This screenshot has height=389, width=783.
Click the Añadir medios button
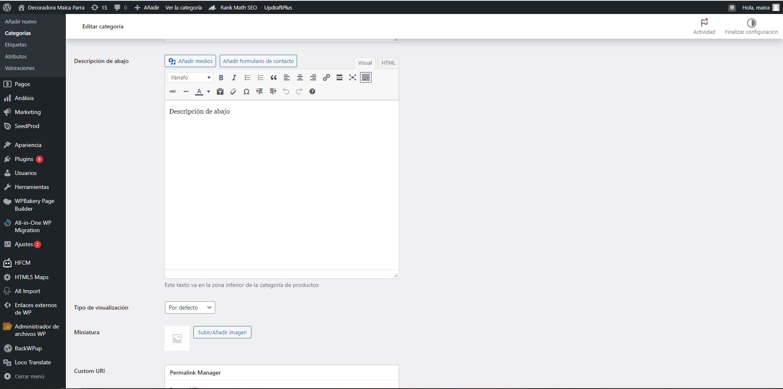coord(190,61)
